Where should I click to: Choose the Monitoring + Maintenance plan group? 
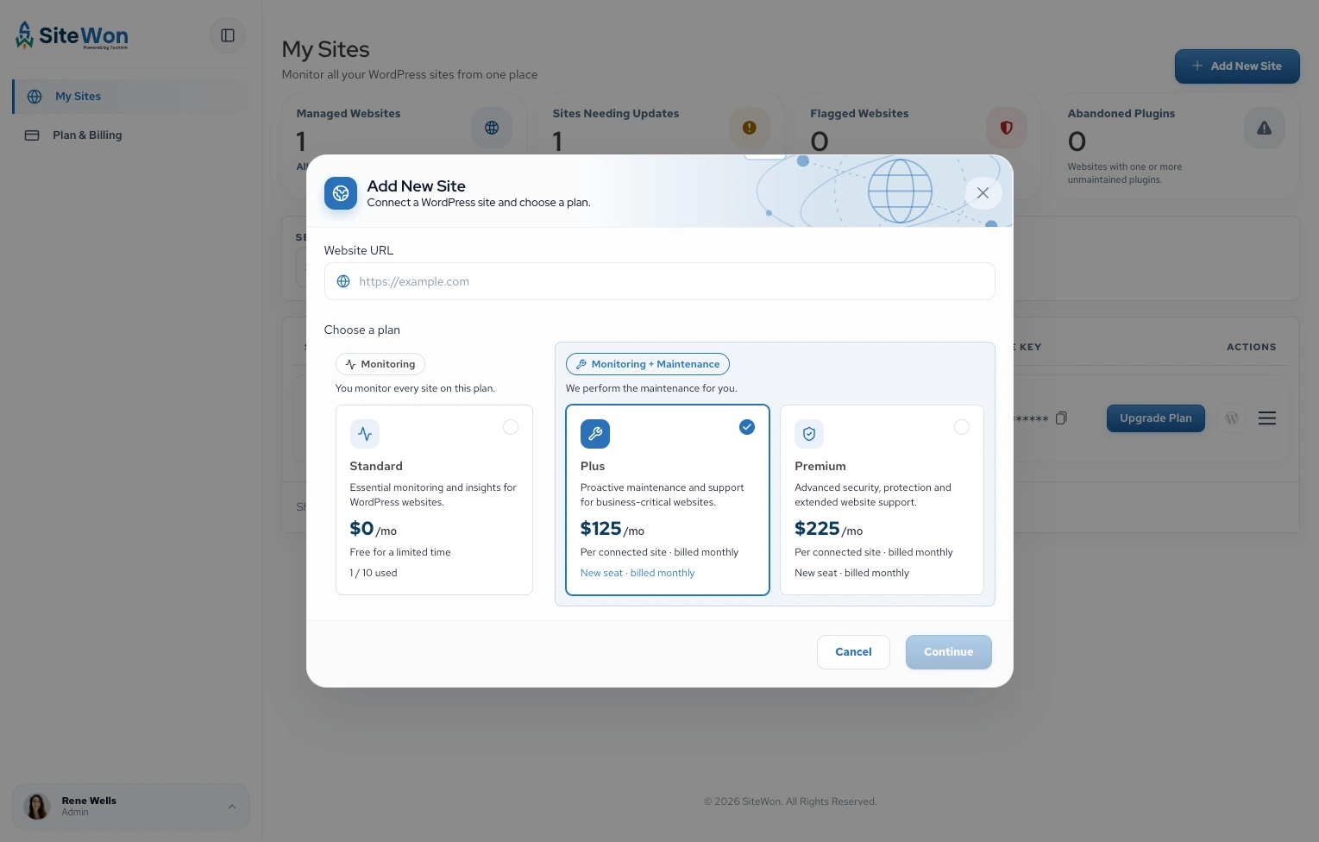click(x=648, y=364)
